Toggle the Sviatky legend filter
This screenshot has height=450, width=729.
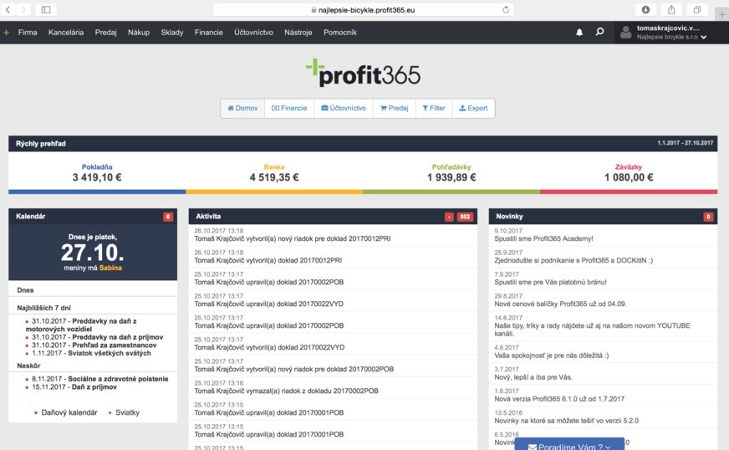coord(124,412)
